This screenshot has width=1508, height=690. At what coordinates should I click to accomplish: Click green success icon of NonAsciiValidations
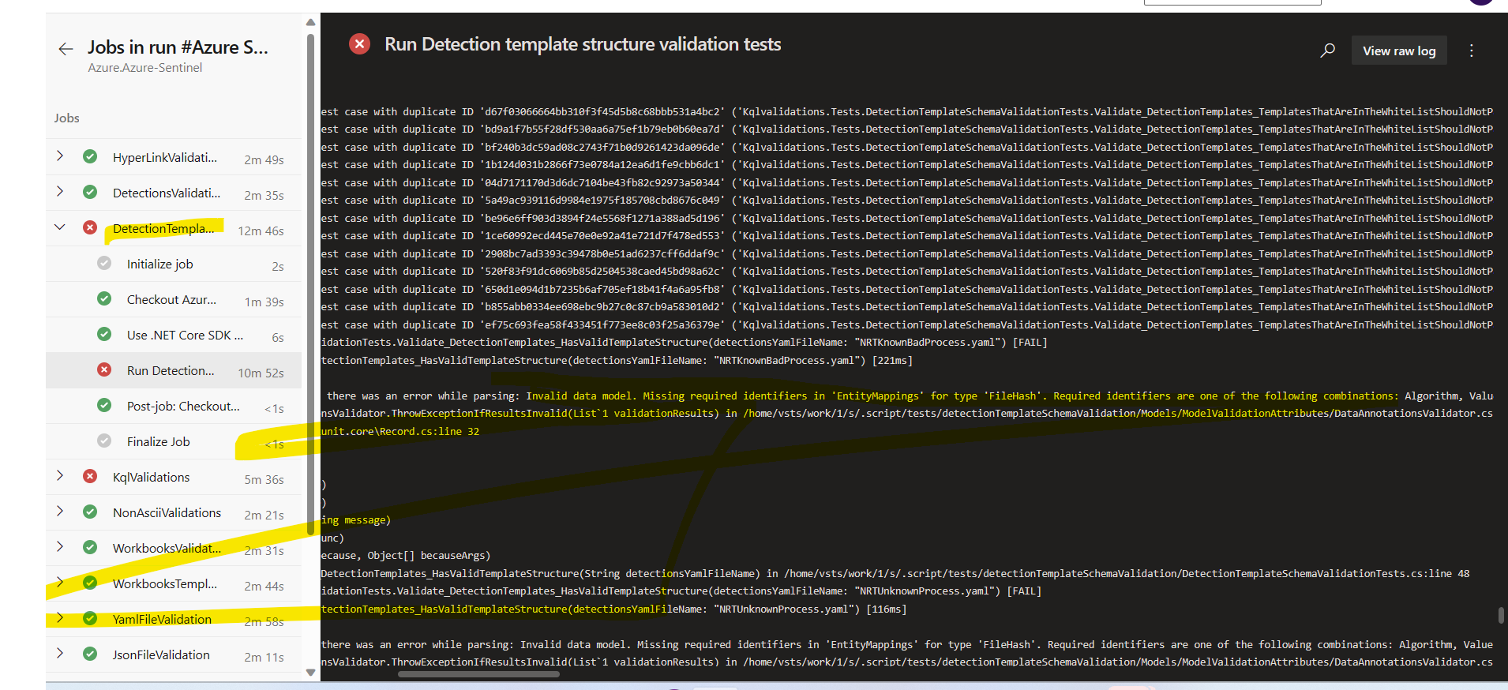coord(90,512)
